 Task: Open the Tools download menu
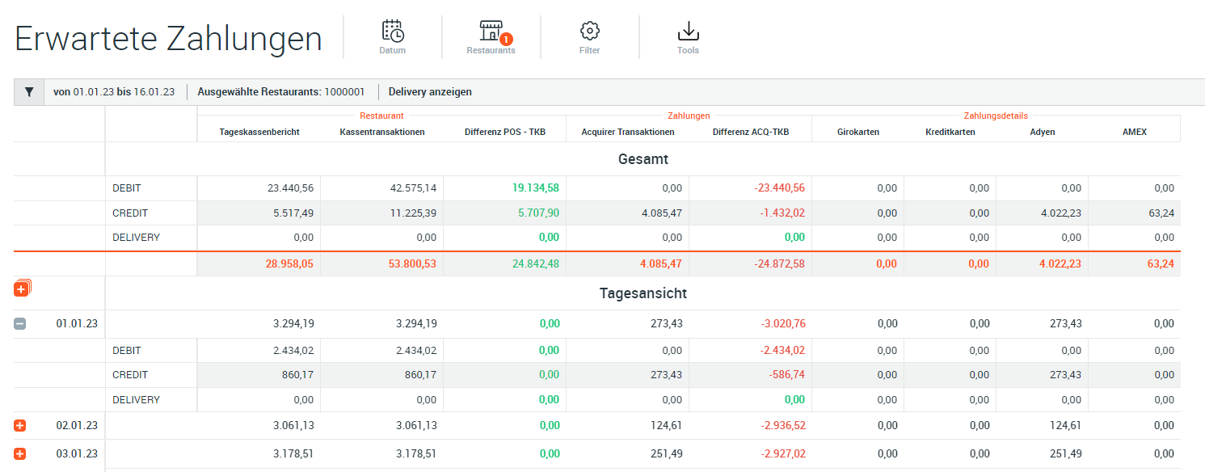pyautogui.click(x=688, y=37)
